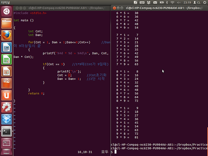Open the CL user account menu
Screen dimensions: 208x156
click(x=197, y=2)
